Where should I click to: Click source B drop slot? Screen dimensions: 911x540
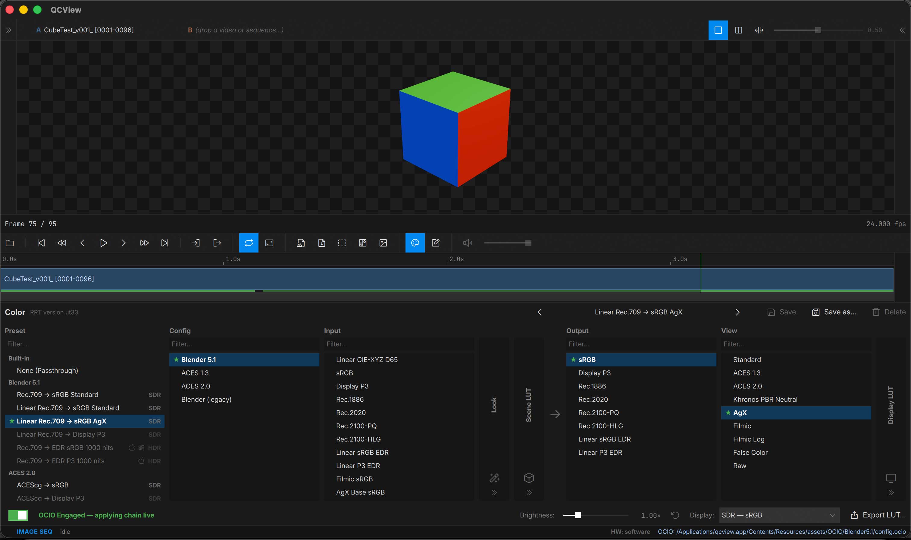[x=236, y=30]
